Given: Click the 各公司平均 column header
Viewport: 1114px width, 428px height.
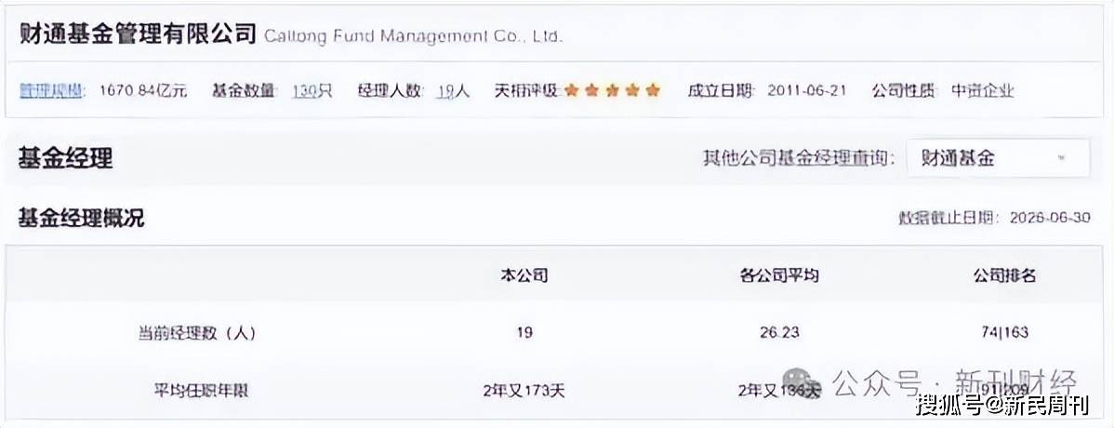Looking at the screenshot, I should [779, 275].
